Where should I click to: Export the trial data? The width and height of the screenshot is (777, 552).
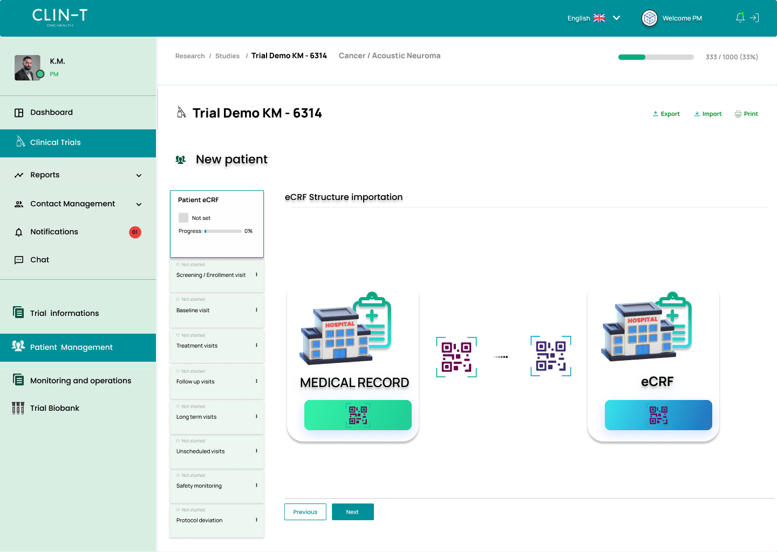tap(666, 114)
